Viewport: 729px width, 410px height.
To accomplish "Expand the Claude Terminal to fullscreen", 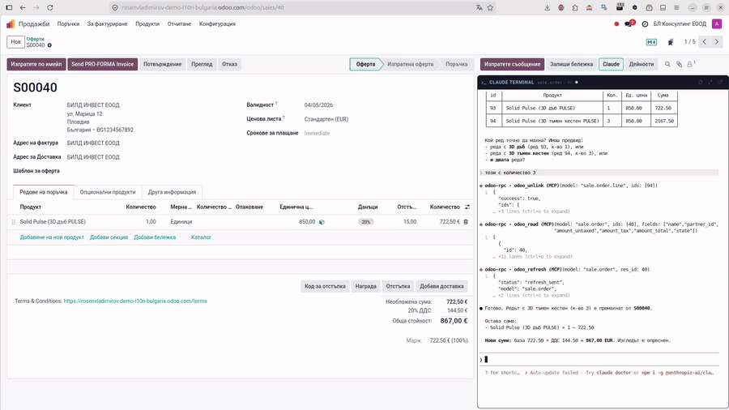I will (x=710, y=83).
